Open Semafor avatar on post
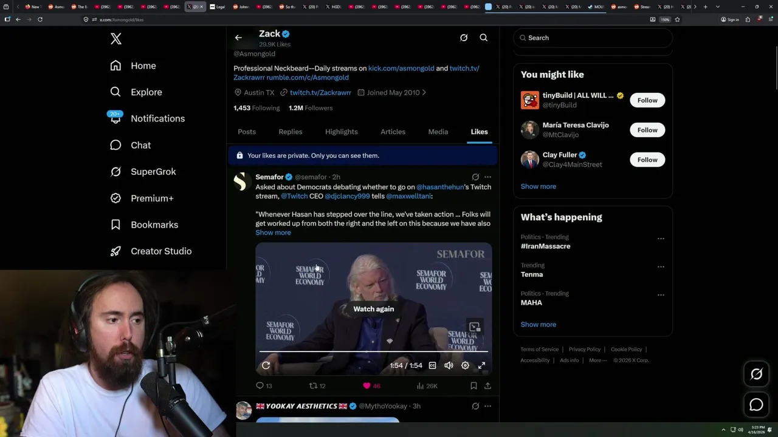 click(243, 181)
